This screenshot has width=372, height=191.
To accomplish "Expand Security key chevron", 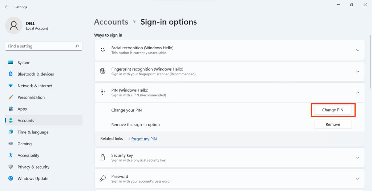I will [x=358, y=158].
